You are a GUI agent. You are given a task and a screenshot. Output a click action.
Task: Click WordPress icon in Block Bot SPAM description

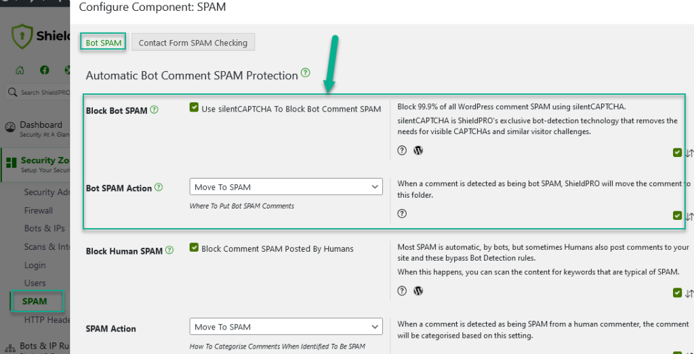pos(418,150)
